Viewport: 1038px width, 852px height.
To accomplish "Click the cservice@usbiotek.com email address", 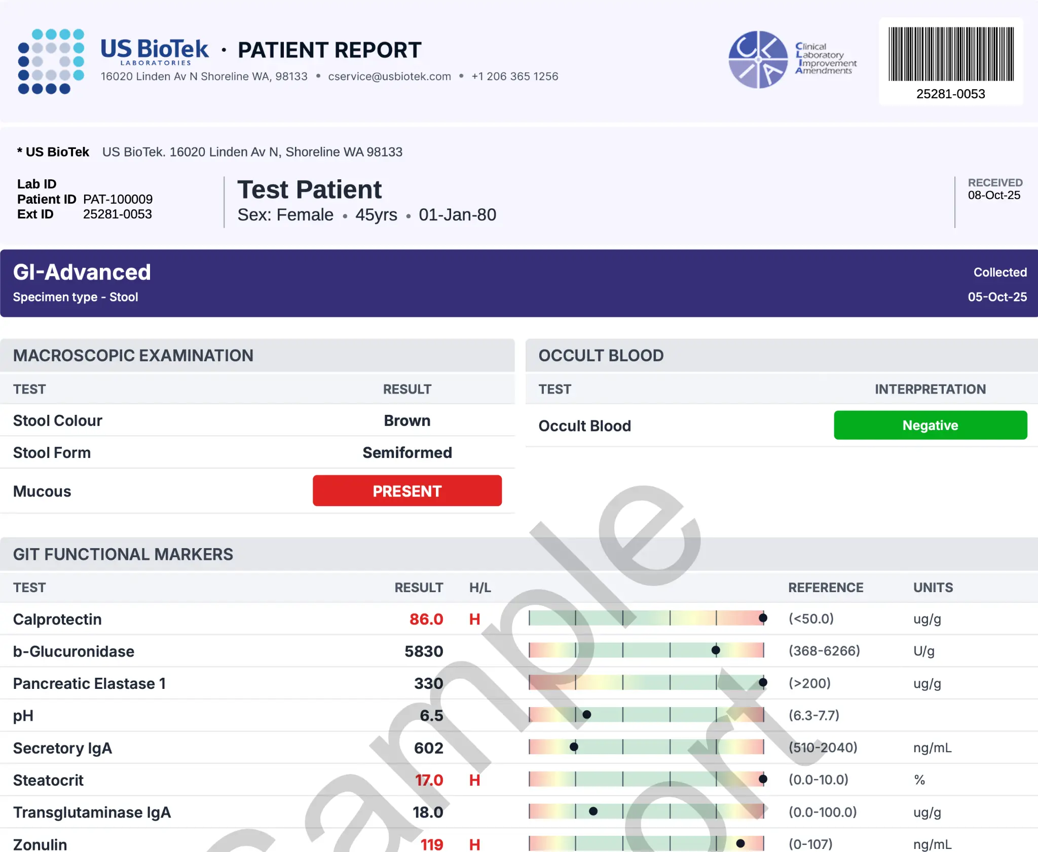I will click(x=389, y=76).
